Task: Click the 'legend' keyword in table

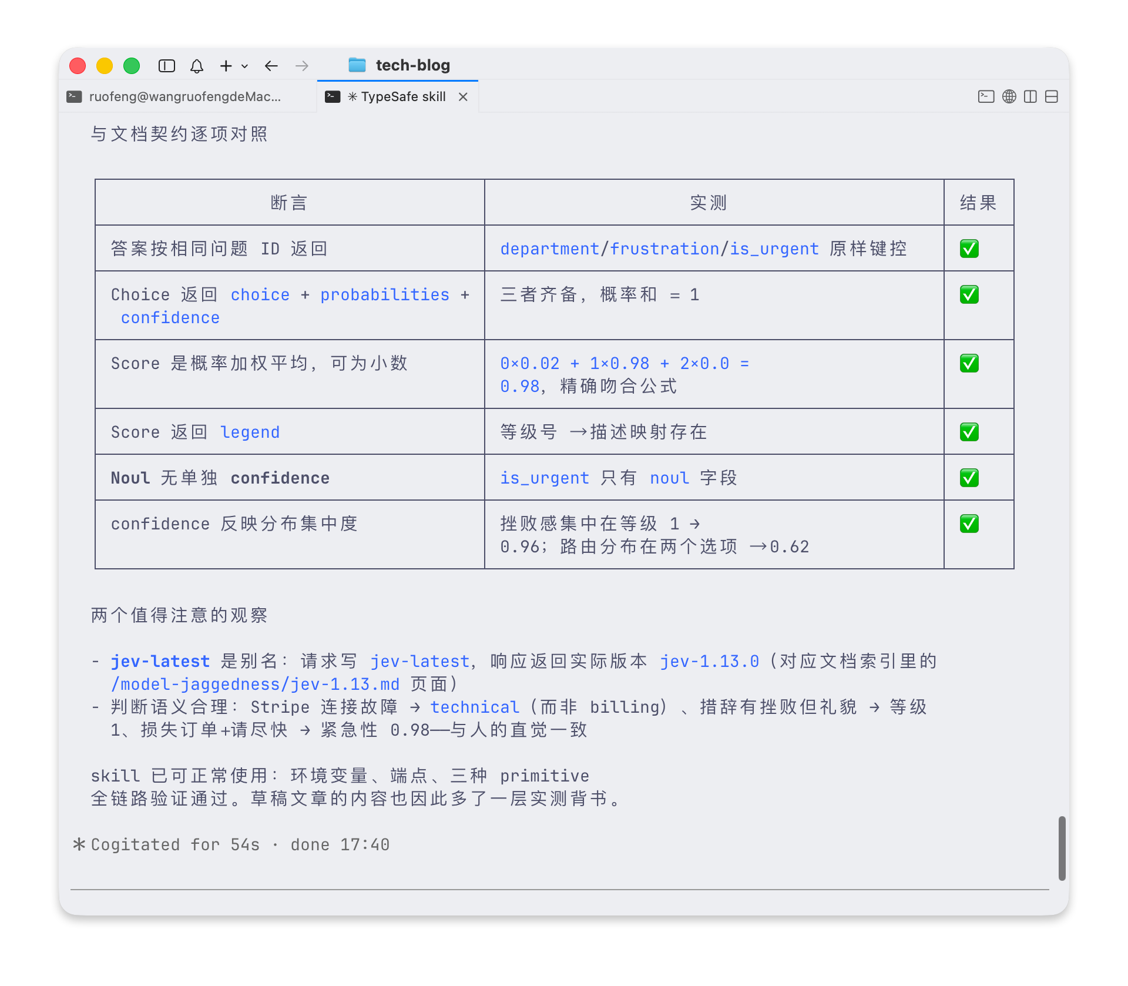Action: (250, 432)
